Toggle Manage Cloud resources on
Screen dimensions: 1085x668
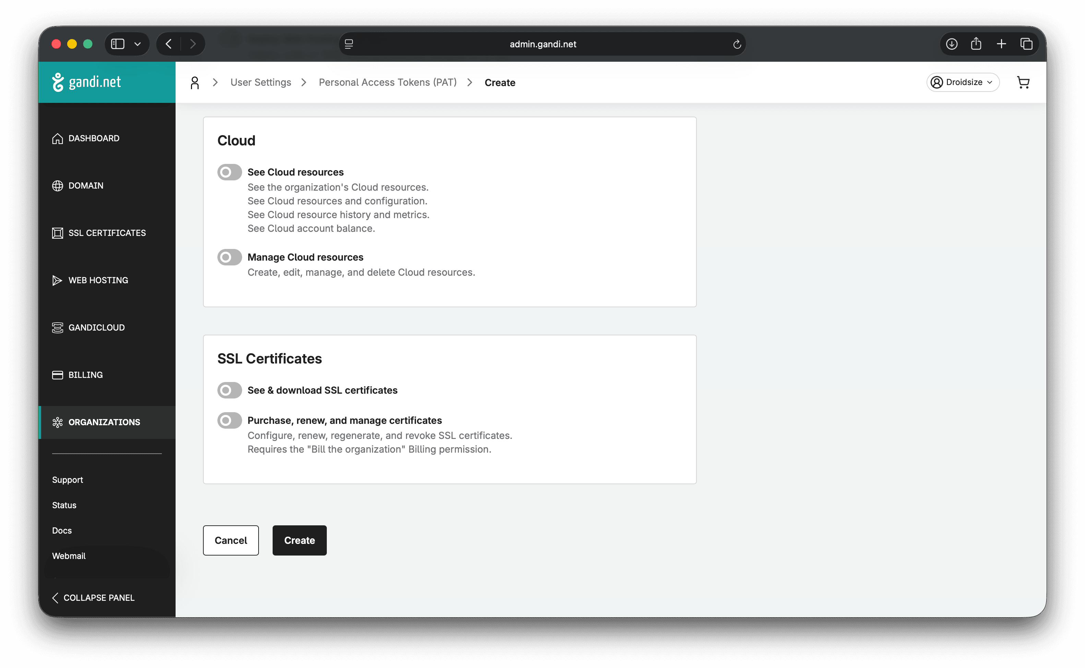click(x=229, y=257)
